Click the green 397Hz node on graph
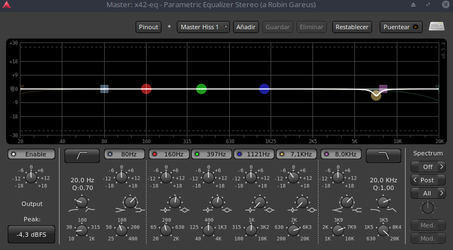 [x=201, y=89]
